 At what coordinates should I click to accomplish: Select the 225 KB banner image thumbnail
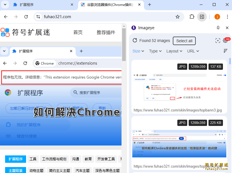pyautogui.click(x=179, y=144)
